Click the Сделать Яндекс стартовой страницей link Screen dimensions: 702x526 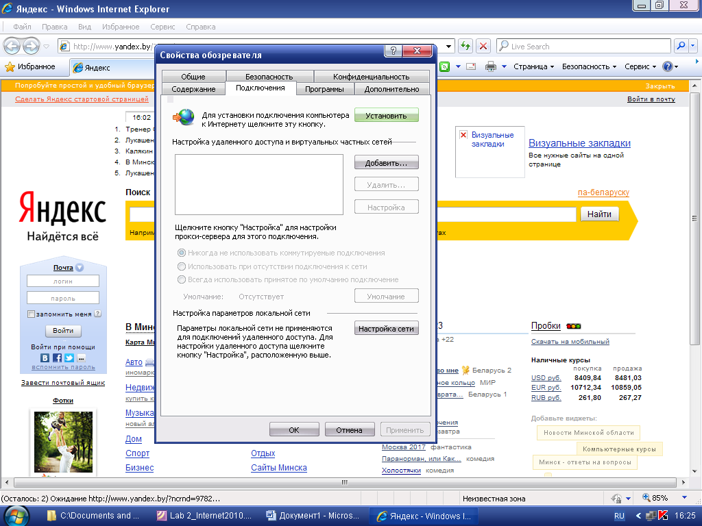[x=82, y=99]
